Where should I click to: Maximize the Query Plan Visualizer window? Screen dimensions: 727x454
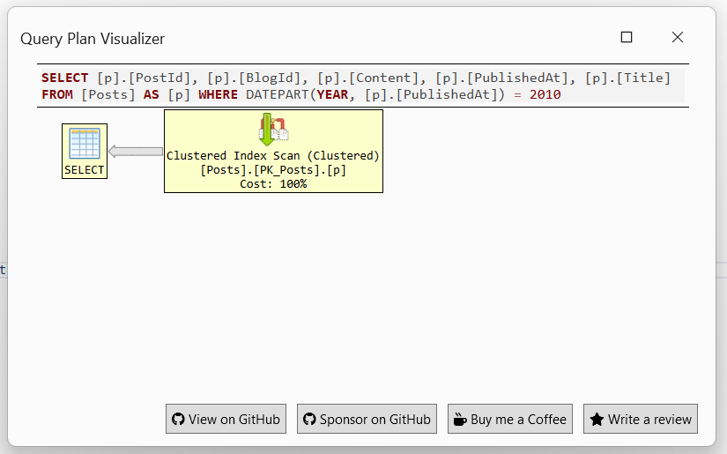627,37
